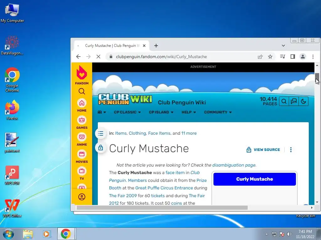The image size is (321, 240).
Task: Open the Face Items category link
Action: (x=159, y=133)
